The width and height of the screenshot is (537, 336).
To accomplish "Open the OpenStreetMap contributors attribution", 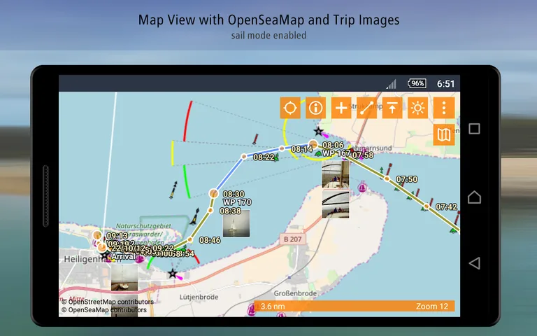I will point(107,302).
